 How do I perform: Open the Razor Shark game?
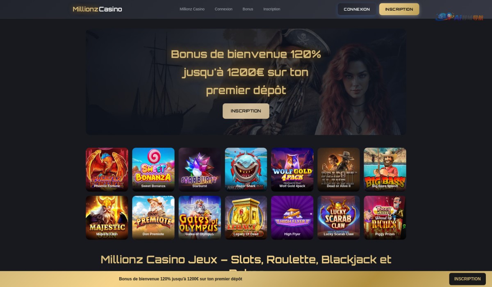[x=246, y=169]
